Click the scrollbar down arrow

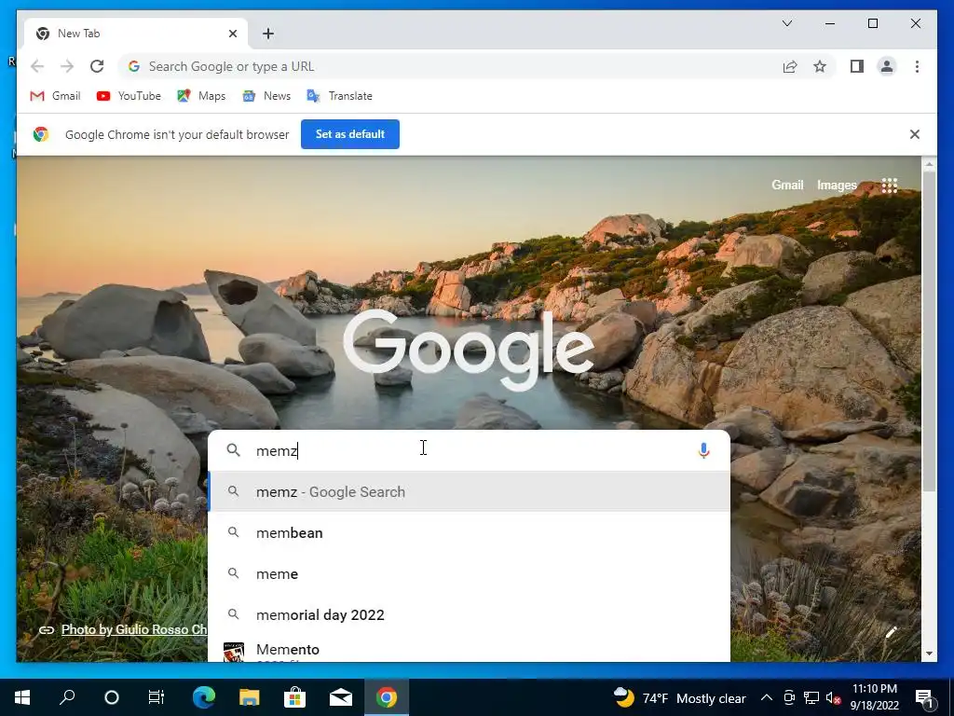pyautogui.click(x=929, y=654)
